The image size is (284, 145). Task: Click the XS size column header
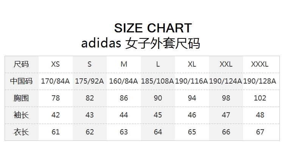(55, 64)
